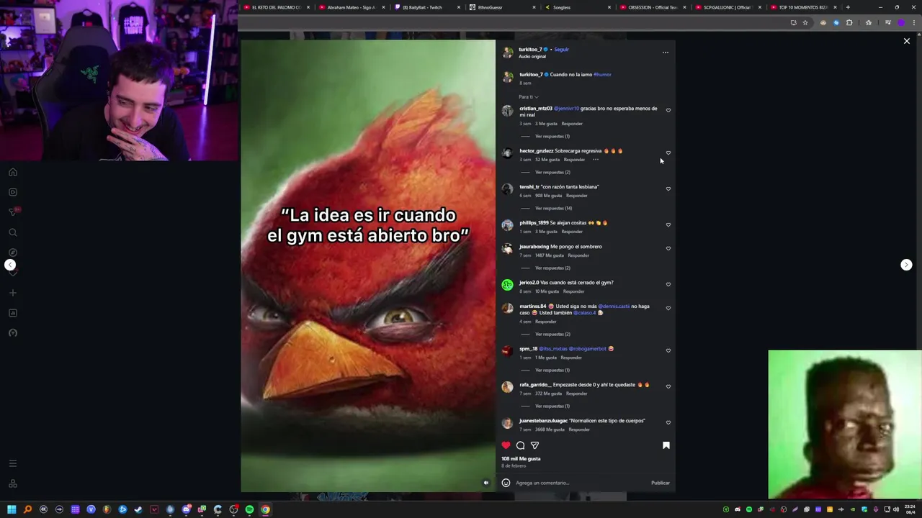Viewport: 922px width, 518px height.
Task: Open a new browser tab with plus
Action: [848, 7]
